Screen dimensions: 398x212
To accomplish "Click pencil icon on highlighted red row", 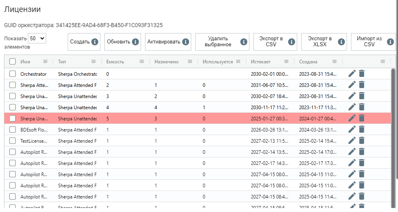I will (x=352, y=118).
